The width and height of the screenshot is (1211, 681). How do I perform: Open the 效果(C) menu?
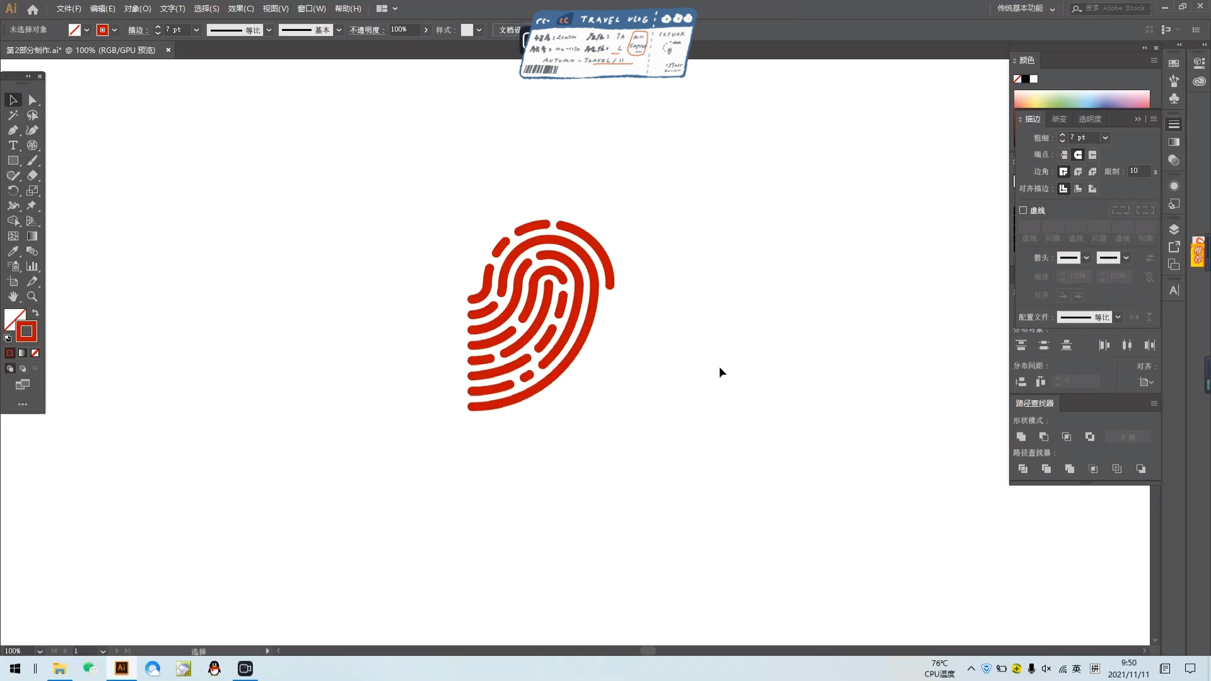[x=240, y=8]
